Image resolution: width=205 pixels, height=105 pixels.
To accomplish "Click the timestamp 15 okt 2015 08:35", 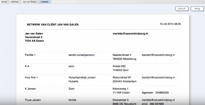I will (170, 24).
